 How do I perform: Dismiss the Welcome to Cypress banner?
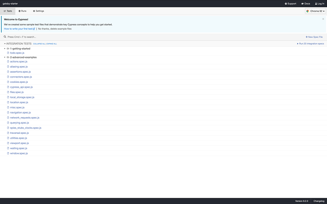323,19
